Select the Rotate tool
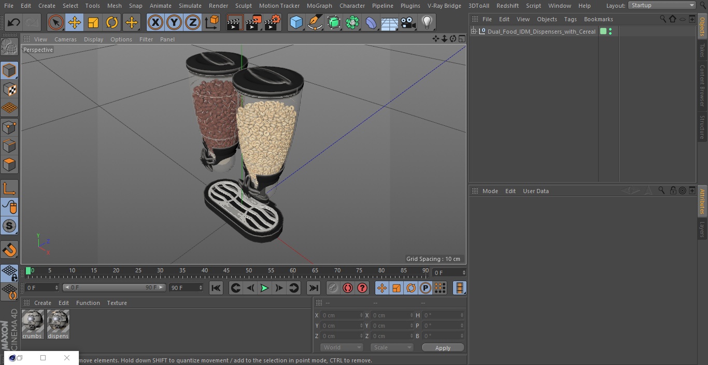The width and height of the screenshot is (708, 365). pyautogui.click(x=112, y=22)
